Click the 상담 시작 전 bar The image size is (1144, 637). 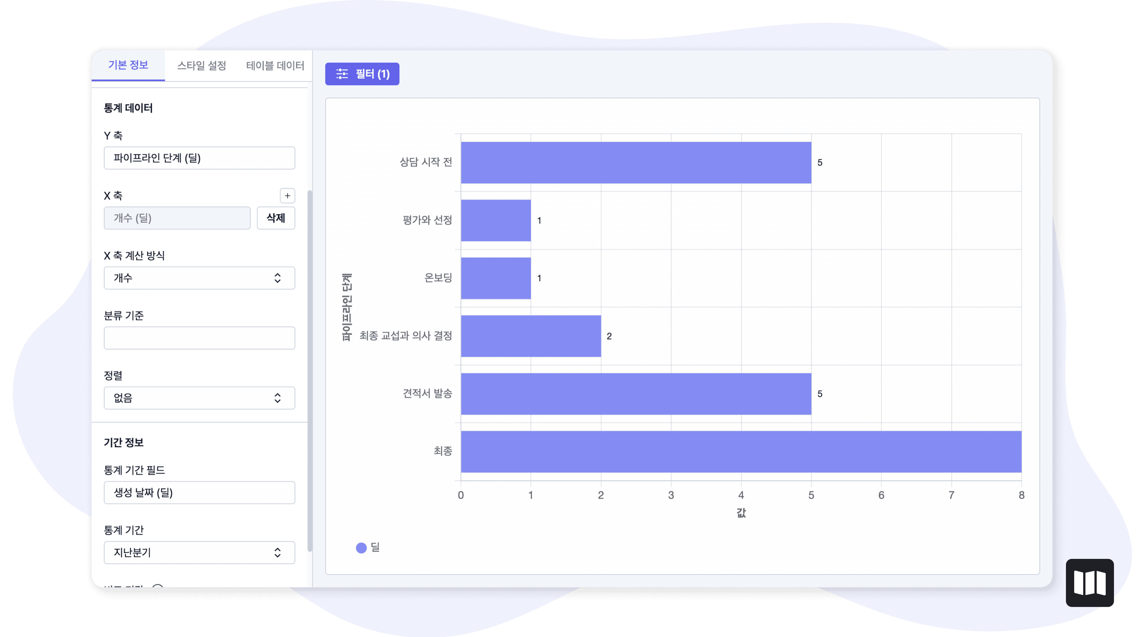point(636,163)
